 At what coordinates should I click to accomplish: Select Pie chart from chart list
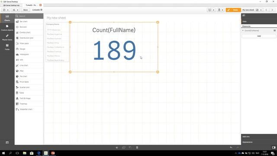click(x=29, y=76)
